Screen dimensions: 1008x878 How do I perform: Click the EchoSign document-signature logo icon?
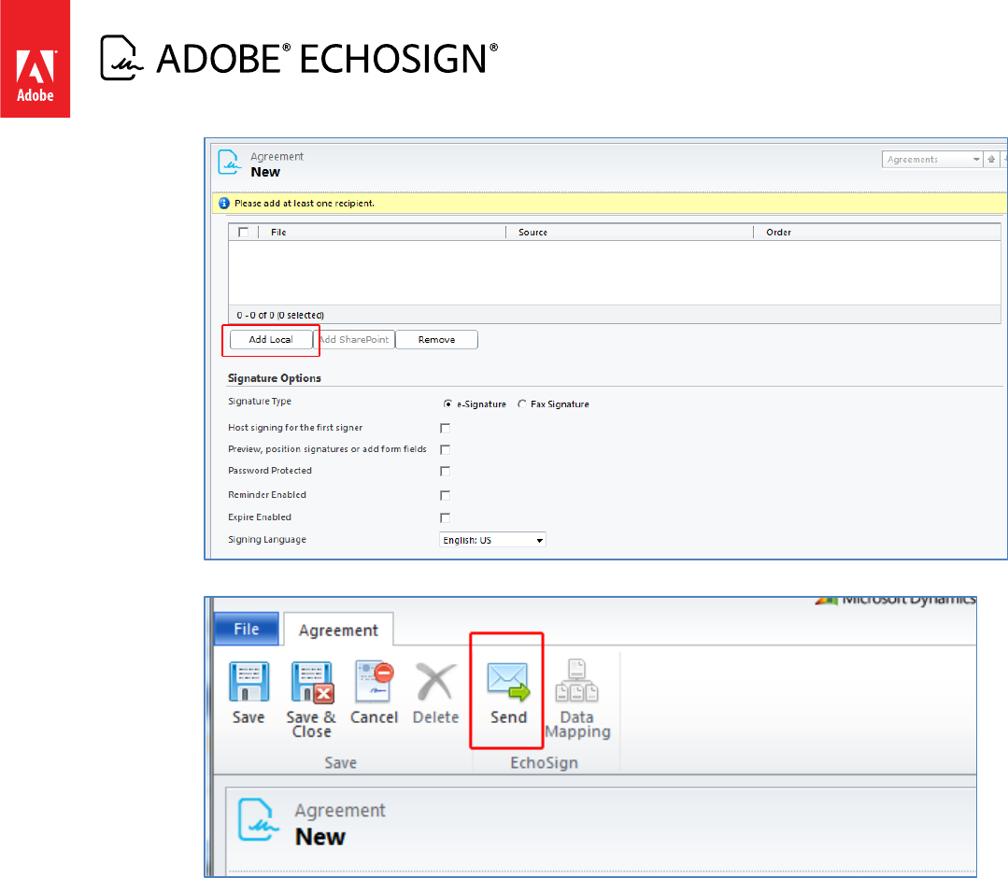tap(121, 58)
